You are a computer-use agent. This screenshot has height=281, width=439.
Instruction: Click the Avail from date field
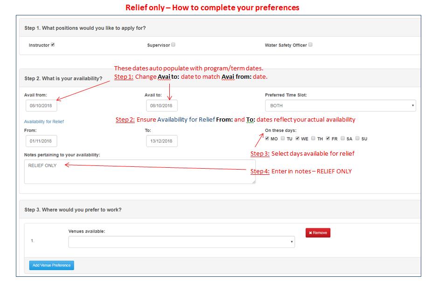[42, 106]
